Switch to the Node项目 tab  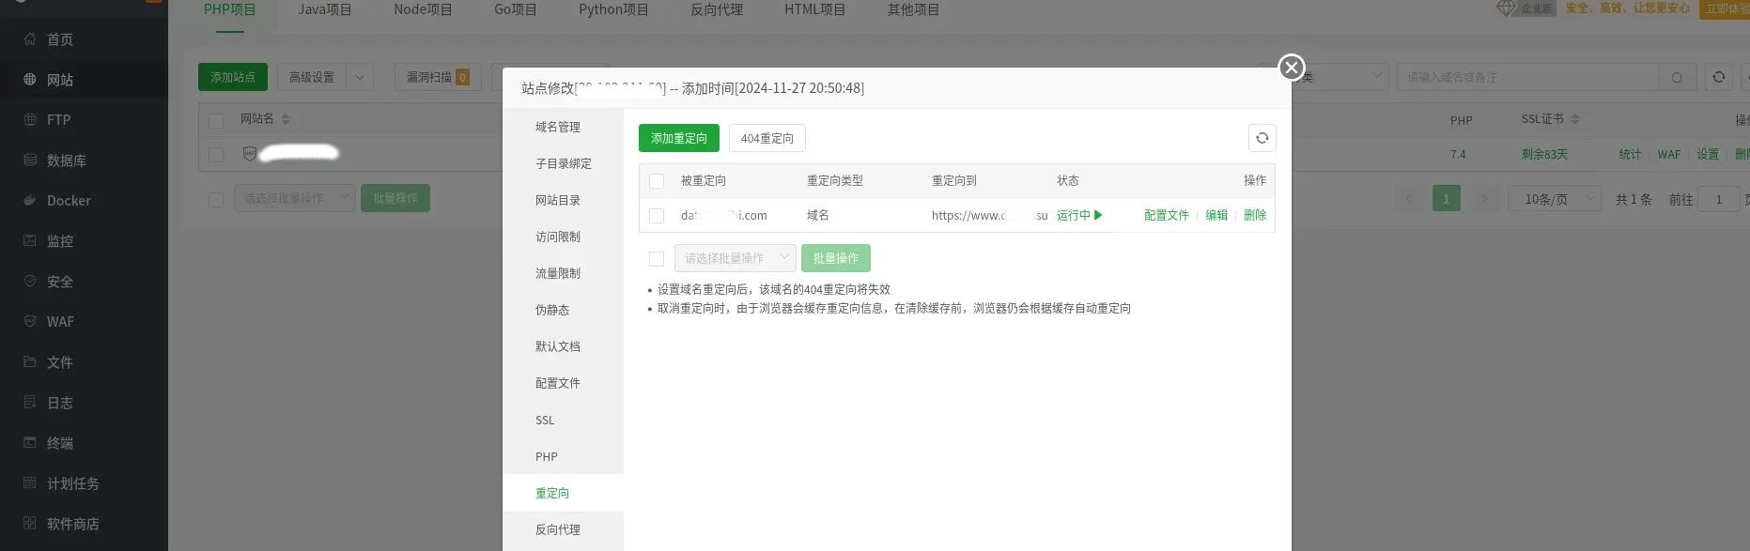[423, 9]
